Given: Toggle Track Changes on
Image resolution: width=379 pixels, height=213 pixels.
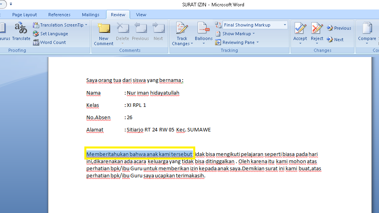Looking at the screenshot, I should pos(182,29).
